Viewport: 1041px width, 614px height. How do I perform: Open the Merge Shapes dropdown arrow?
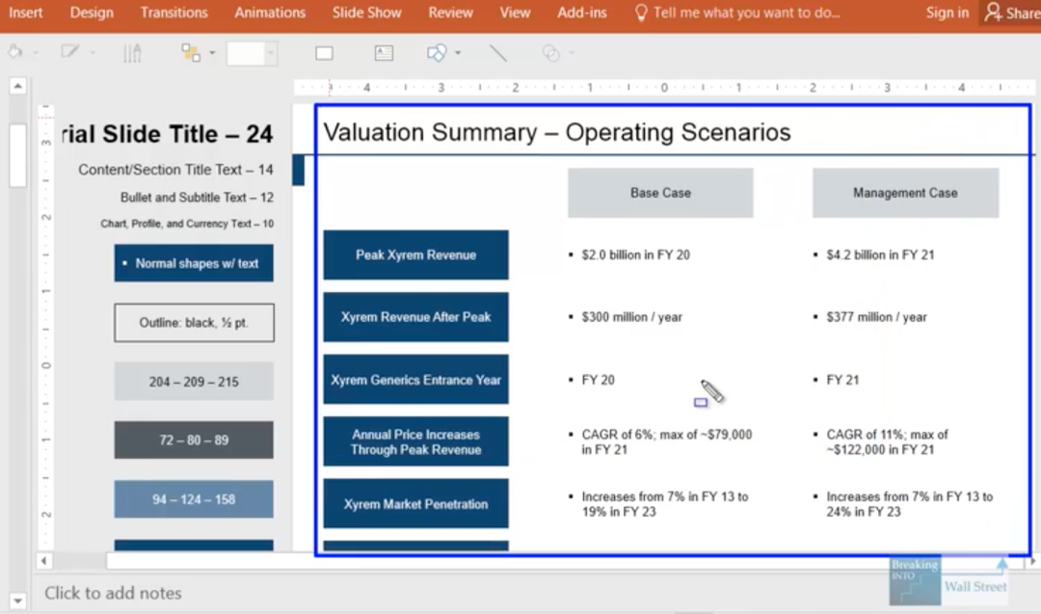tap(572, 52)
